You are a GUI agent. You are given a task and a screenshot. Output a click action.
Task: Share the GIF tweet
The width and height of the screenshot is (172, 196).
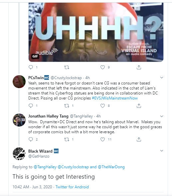(139, 67)
